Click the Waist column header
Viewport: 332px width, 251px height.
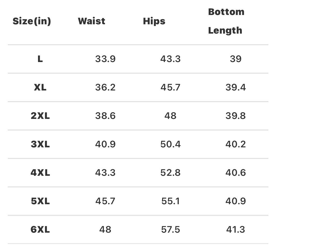point(92,21)
